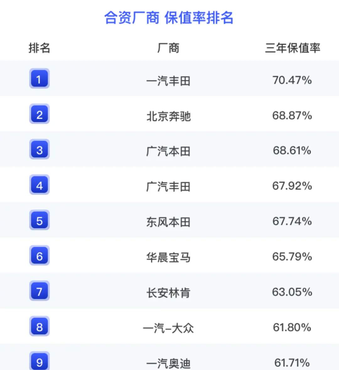
Task: Tap the rank 7 badge icon
Action: click(x=39, y=291)
